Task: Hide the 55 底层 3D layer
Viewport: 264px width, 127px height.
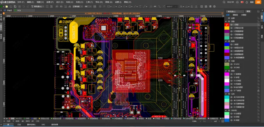Action: (x=232, y=120)
